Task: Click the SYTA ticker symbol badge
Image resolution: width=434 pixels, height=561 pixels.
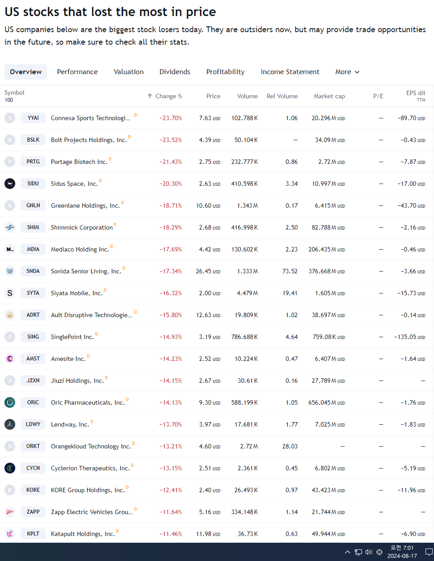Action: 33,293
